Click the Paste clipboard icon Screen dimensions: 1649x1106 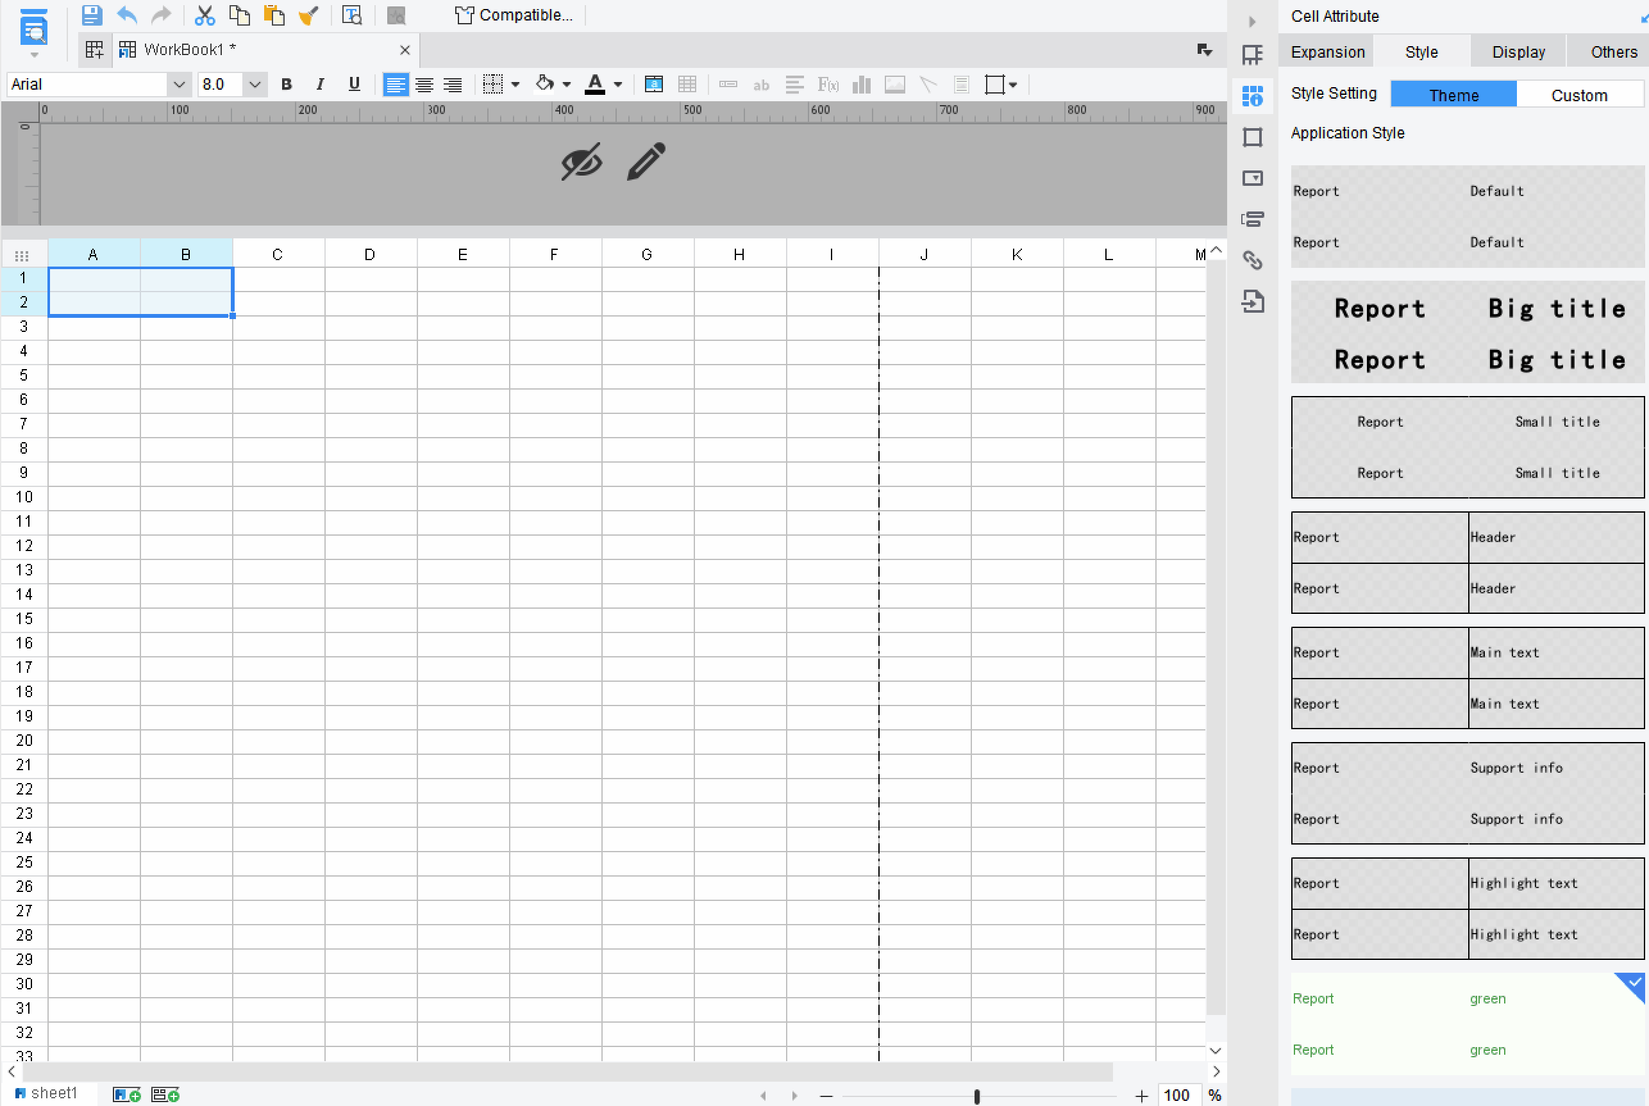coord(274,15)
